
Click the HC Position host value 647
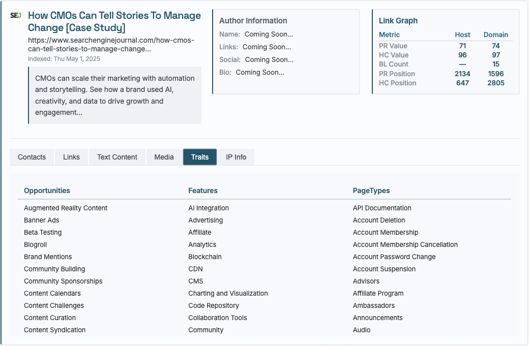(x=462, y=83)
